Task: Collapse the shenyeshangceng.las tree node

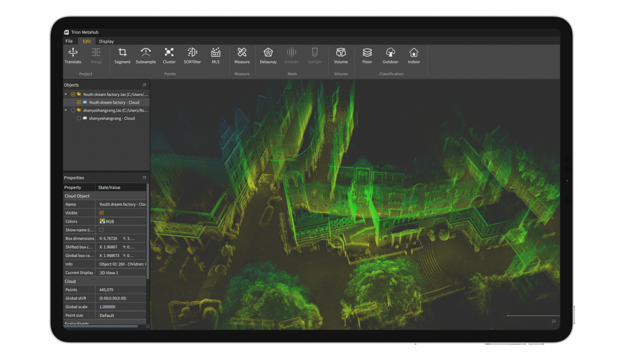Action: [66, 110]
